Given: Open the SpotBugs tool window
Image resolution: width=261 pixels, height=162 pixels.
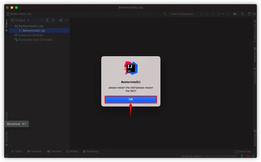Looking at the screenshot, I should [x=91, y=151].
